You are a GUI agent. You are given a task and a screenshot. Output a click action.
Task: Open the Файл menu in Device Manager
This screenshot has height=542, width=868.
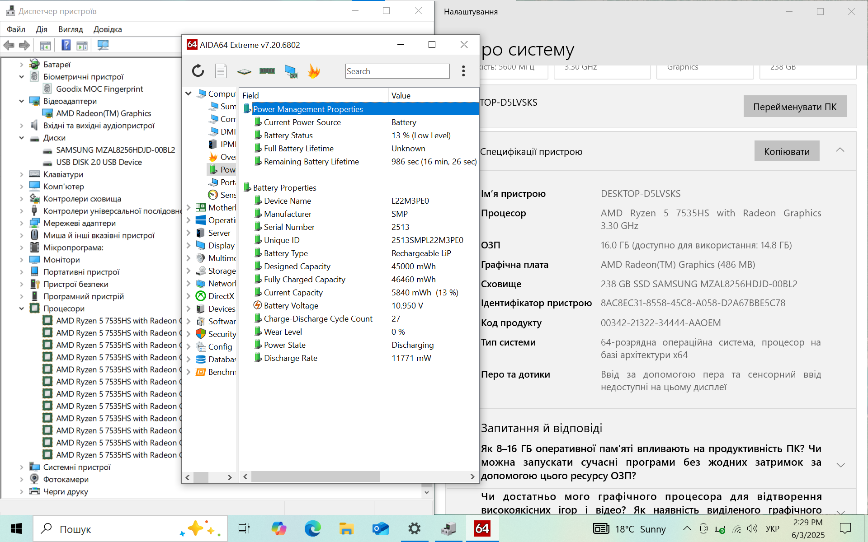click(16, 29)
